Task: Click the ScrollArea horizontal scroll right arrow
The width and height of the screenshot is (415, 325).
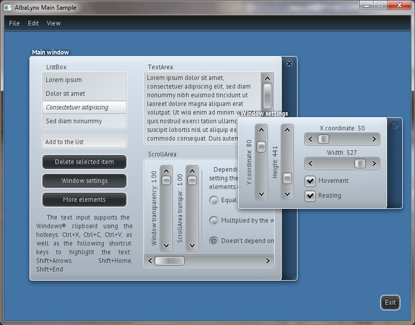Action: coord(268,261)
